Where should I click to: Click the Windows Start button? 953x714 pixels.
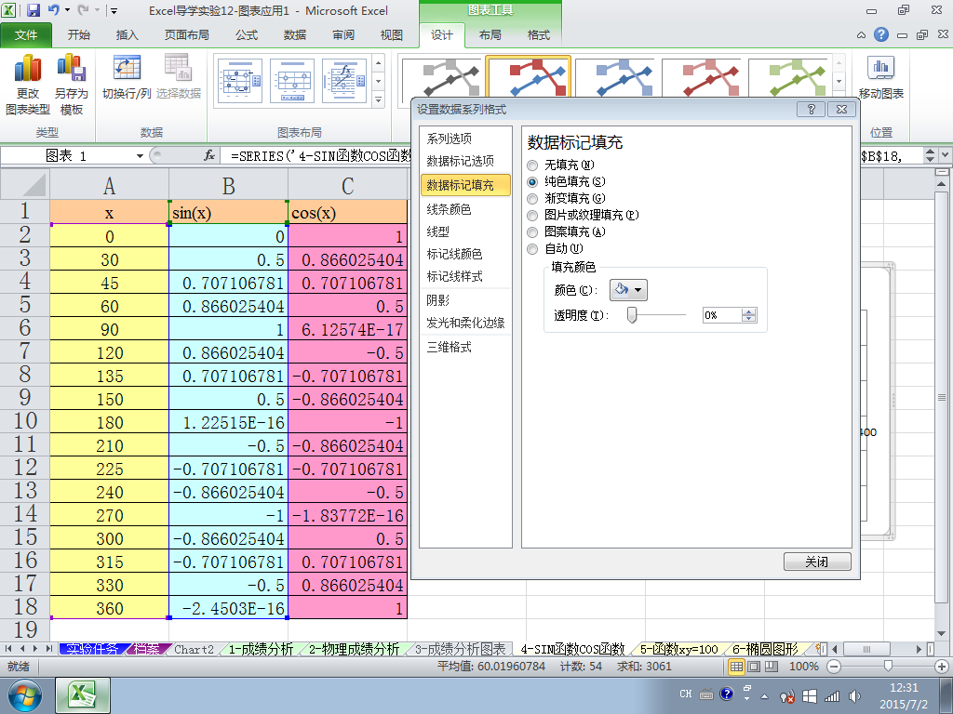[x=25, y=695]
